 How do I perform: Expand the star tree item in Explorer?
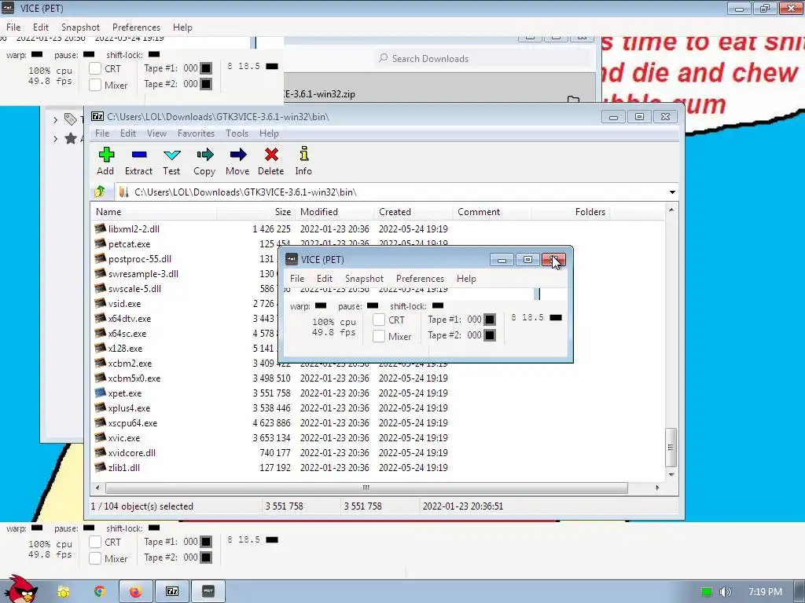tap(56, 138)
